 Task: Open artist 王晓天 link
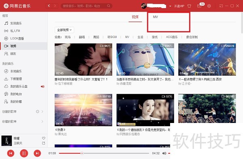pos(18,143)
